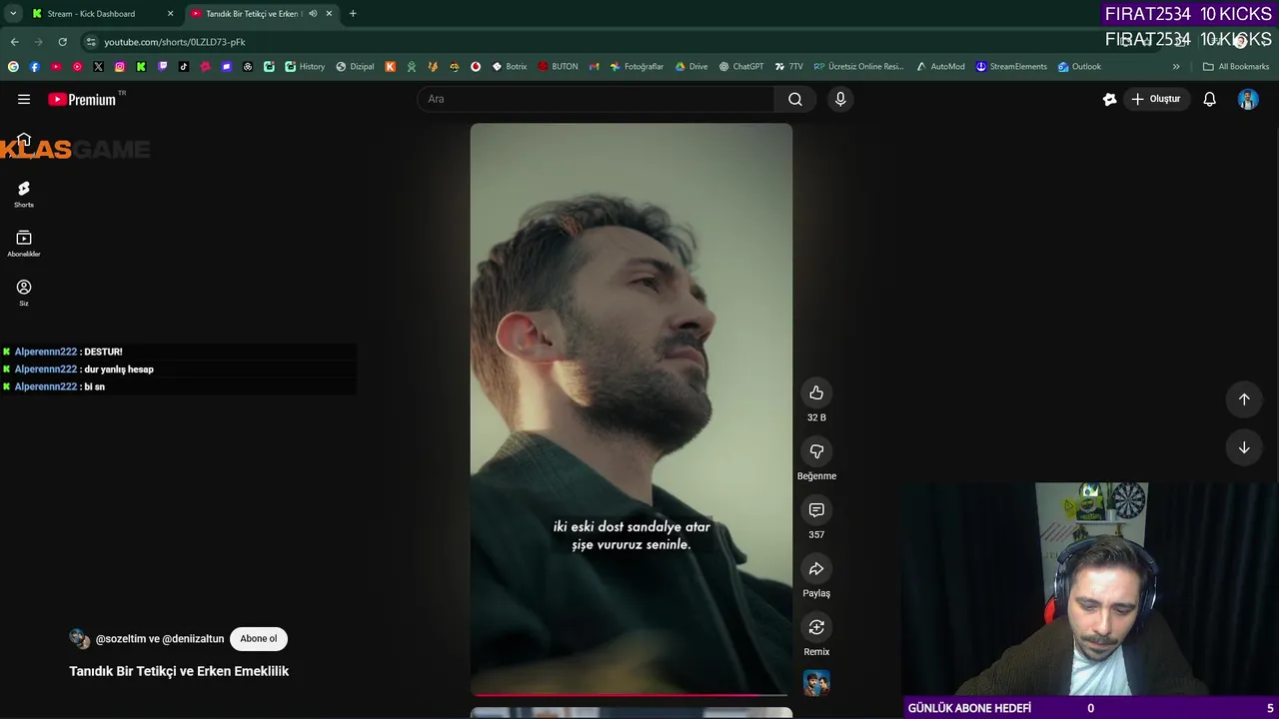Open the Instagram bookmark
Viewport: 1279px width, 719px height.
coord(120,67)
